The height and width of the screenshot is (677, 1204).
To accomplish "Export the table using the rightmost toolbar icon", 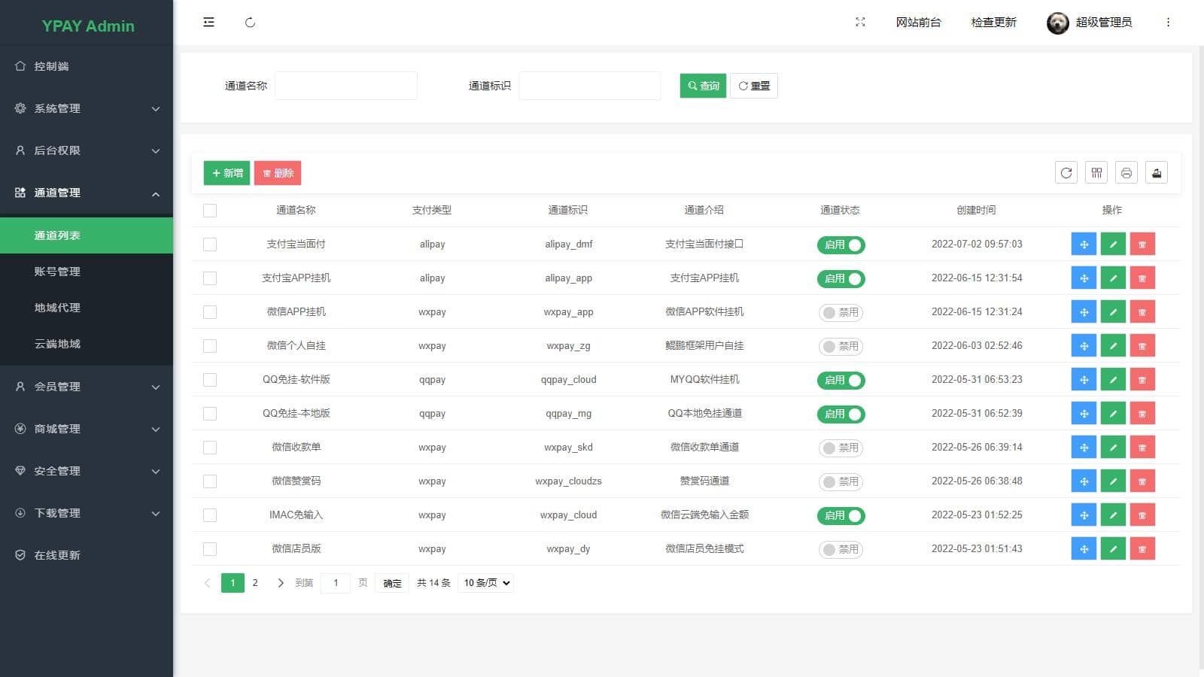I will click(x=1157, y=172).
